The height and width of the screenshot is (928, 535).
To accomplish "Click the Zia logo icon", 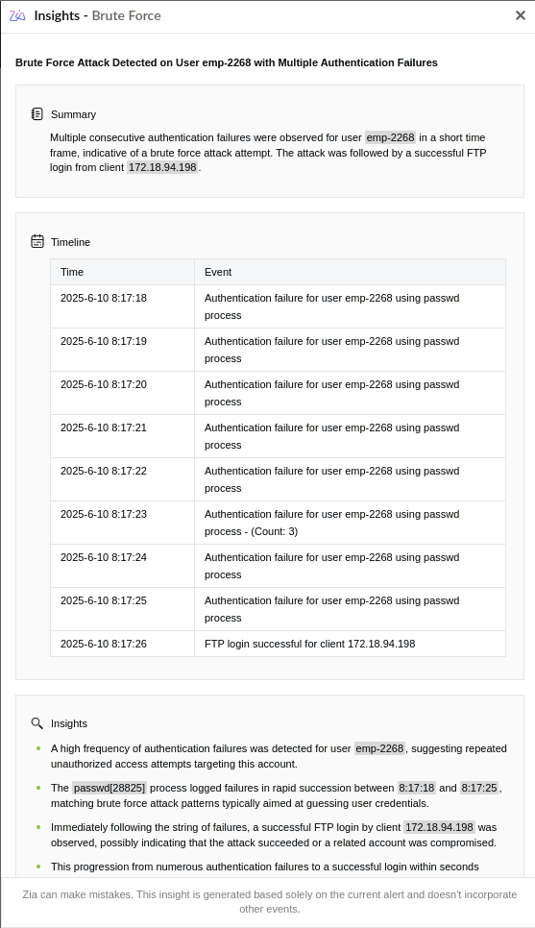I will [17, 16].
